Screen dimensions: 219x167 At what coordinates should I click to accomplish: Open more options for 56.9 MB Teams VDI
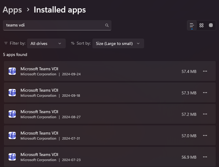coord(205,157)
